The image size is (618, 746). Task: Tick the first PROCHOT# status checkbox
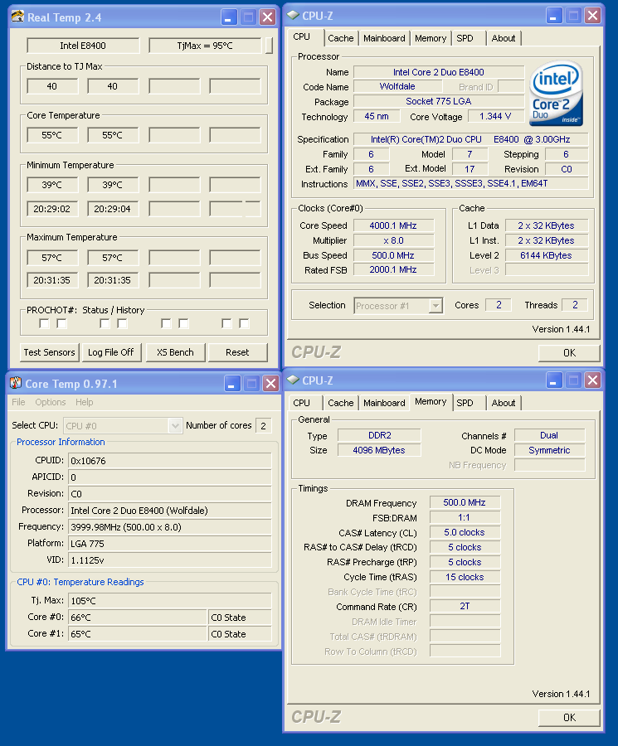click(44, 323)
